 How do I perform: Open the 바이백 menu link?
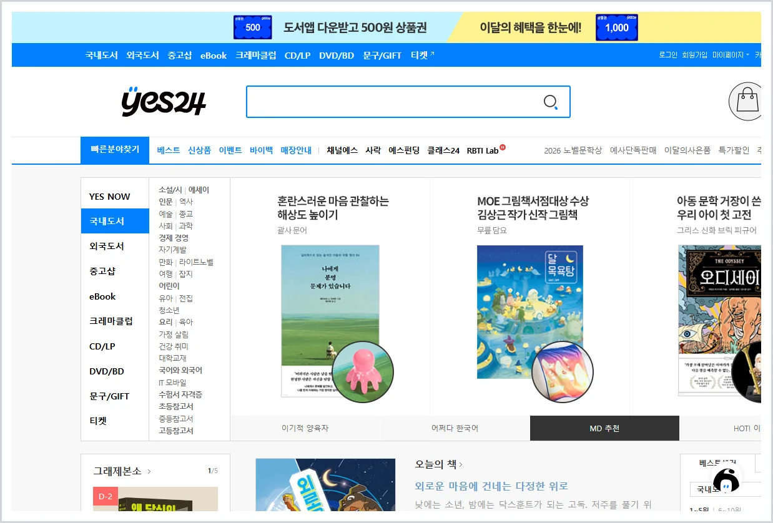tap(261, 150)
